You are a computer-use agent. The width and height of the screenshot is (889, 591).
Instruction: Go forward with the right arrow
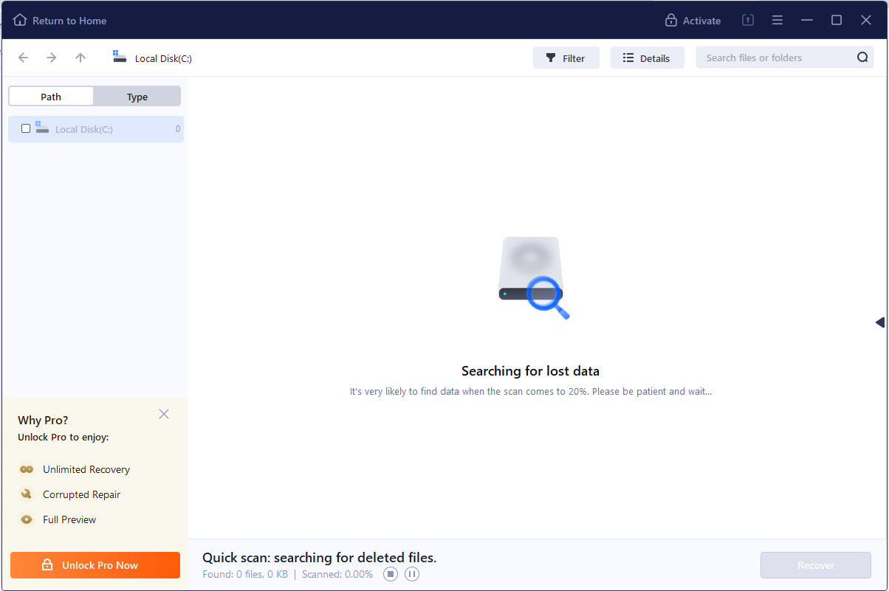click(x=52, y=58)
